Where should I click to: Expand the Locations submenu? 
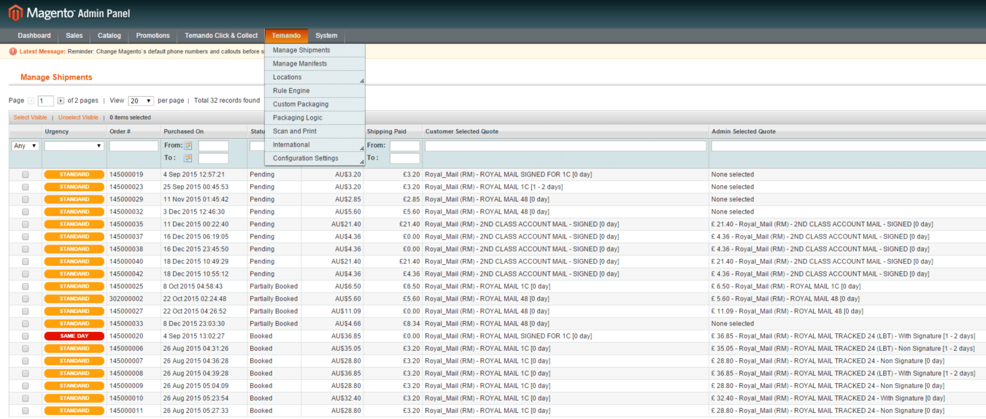pyautogui.click(x=315, y=77)
